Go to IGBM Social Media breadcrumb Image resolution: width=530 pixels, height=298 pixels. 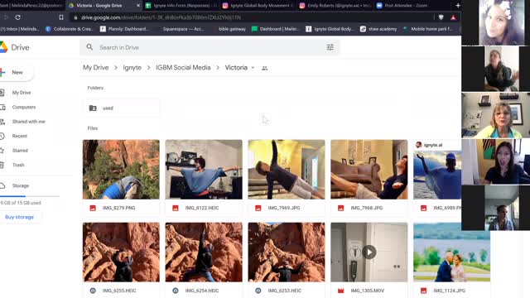click(183, 68)
